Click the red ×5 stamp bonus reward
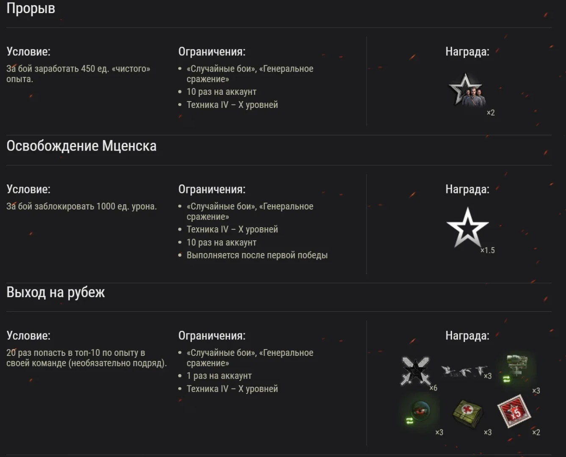 point(514,411)
